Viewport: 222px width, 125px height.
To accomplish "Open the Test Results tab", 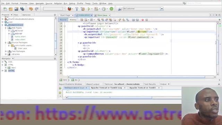I will pos(150,84).
